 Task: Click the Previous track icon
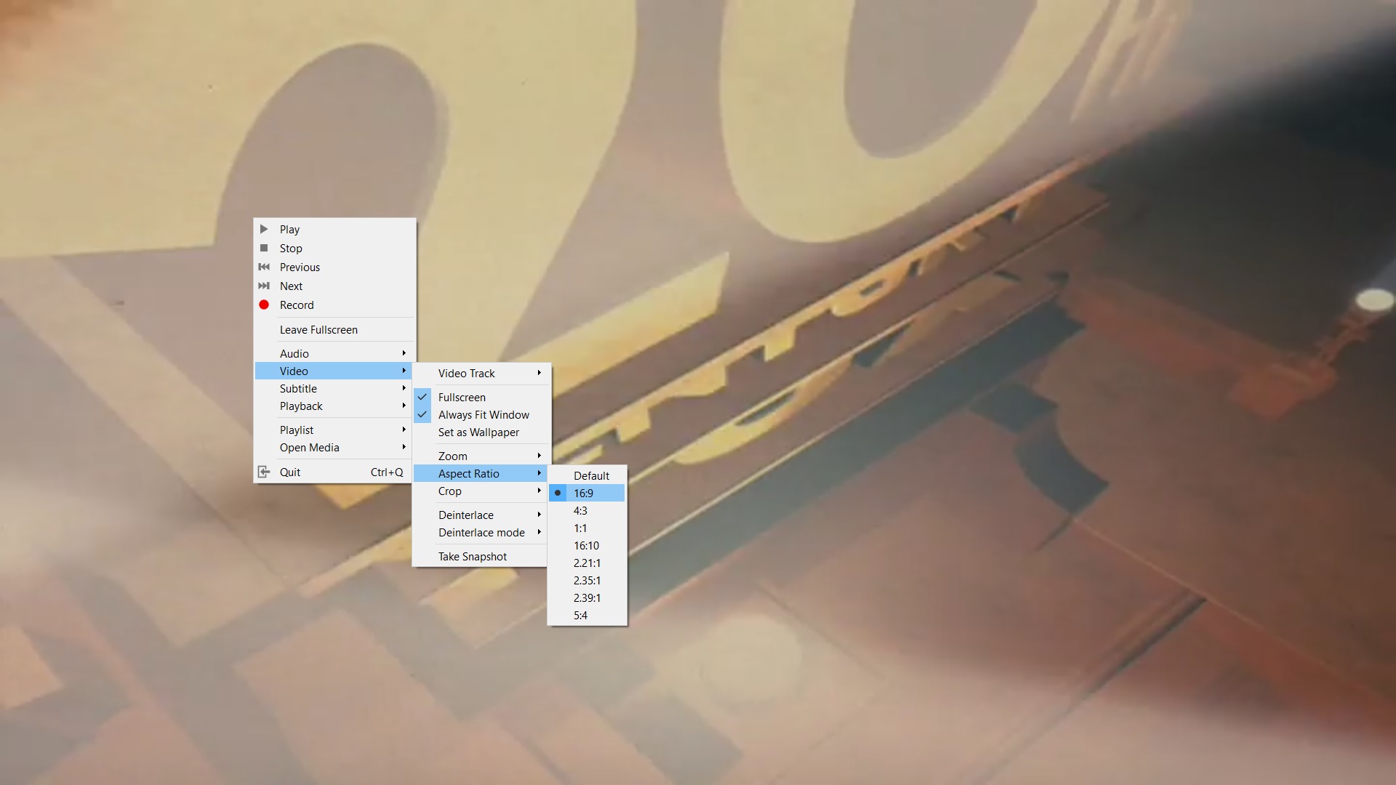click(x=264, y=267)
